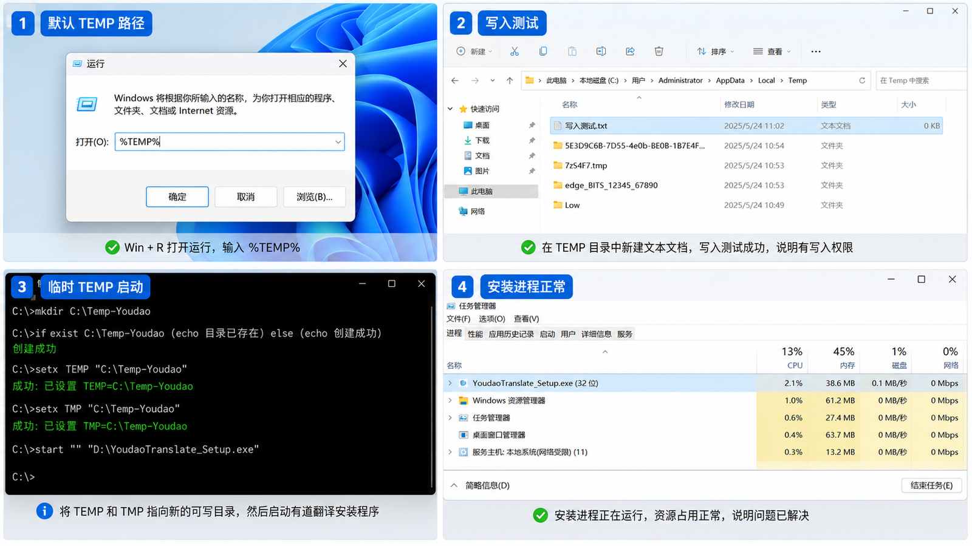This screenshot has height=546, width=972.
Task: Expand the 任务管理器 process row
Action: [450, 418]
